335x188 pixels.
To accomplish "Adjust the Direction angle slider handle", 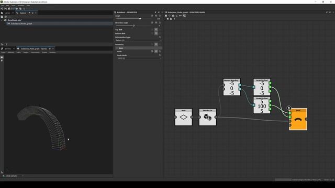I will (134, 26).
